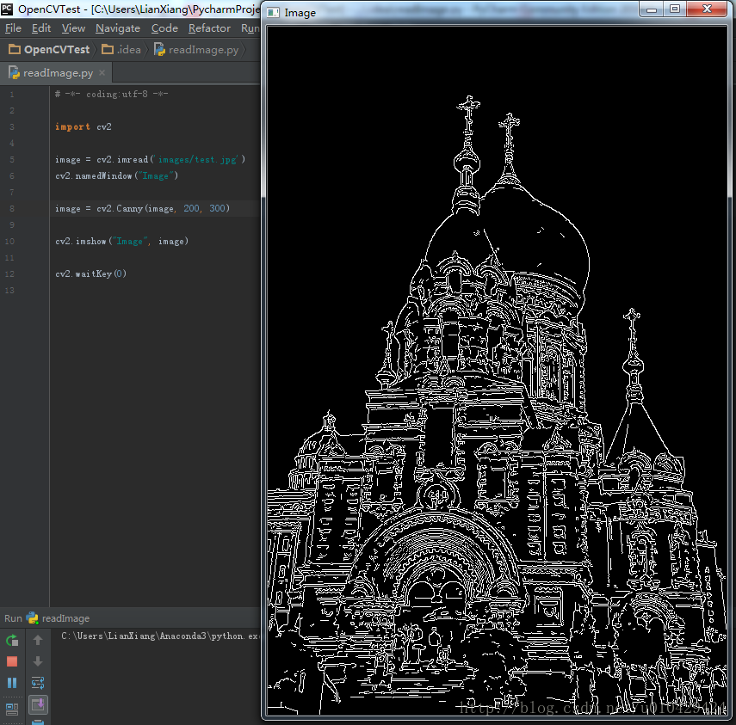
Task: Click the down the stack trace arrow
Action: (x=38, y=661)
